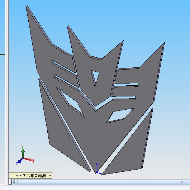The height and width of the screenshot is (190, 190).
Task: Click the XYZ coordinate triad
Action: tap(25, 156)
